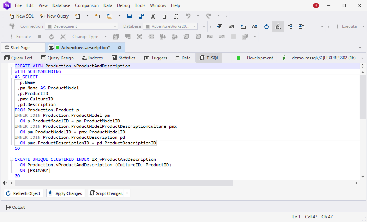Switch to the Triggers tab
The width and height of the screenshot is (367, 222).
click(156, 58)
